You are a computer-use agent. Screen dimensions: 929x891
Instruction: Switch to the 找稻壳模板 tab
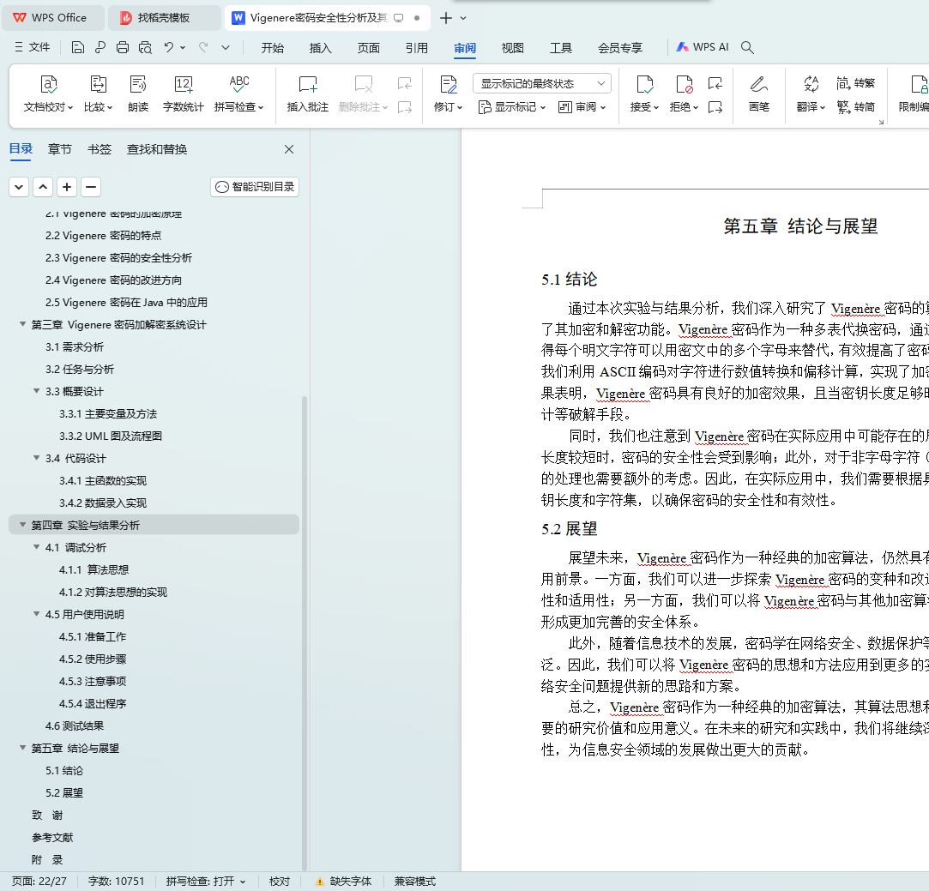tap(164, 18)
